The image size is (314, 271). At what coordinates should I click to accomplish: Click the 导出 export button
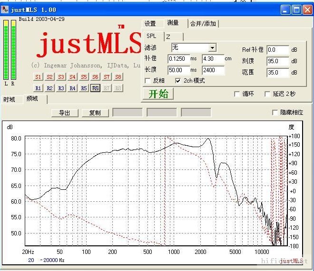coord(64,113)
